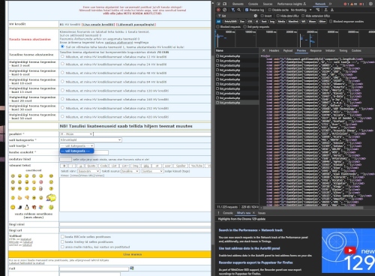Click the export HAR download icon
The height and width of the screenshot is (276, 375).
(332, 10)
